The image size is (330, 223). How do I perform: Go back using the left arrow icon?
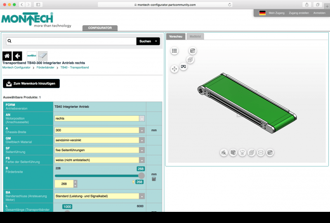click(17, 56)
